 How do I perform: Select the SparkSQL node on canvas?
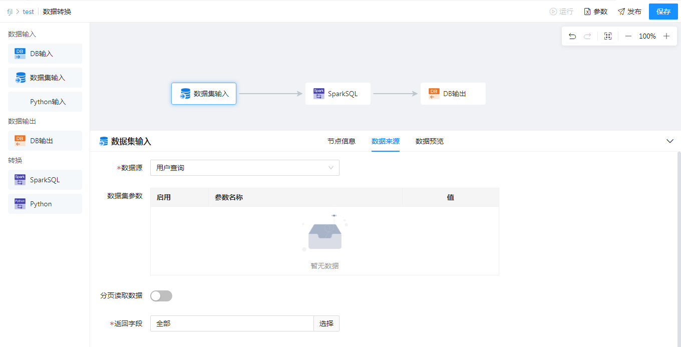(337, 94)
